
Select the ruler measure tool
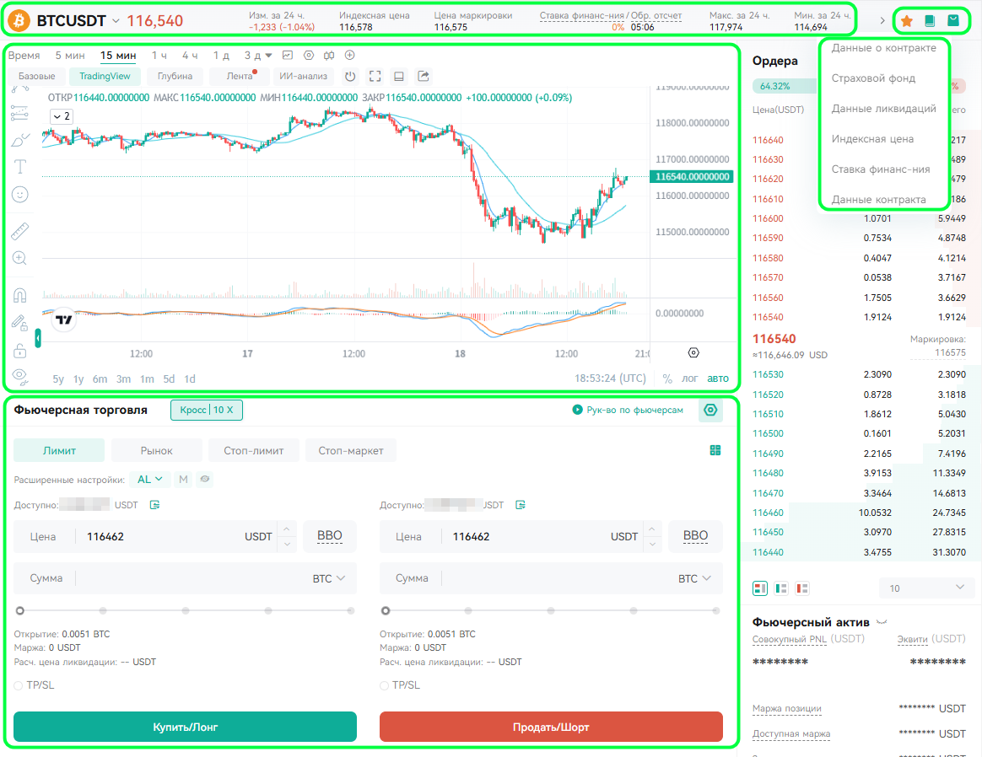click(x=20, y=232)
